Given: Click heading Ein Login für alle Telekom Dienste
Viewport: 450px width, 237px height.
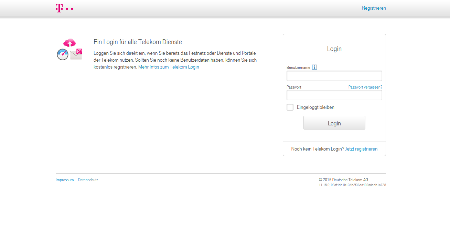Looking at the screenshot, I should click(x=138, y=42).
